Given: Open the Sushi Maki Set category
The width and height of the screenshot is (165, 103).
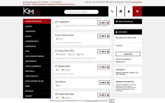Looking at the screenshot, I should (37, 76).
